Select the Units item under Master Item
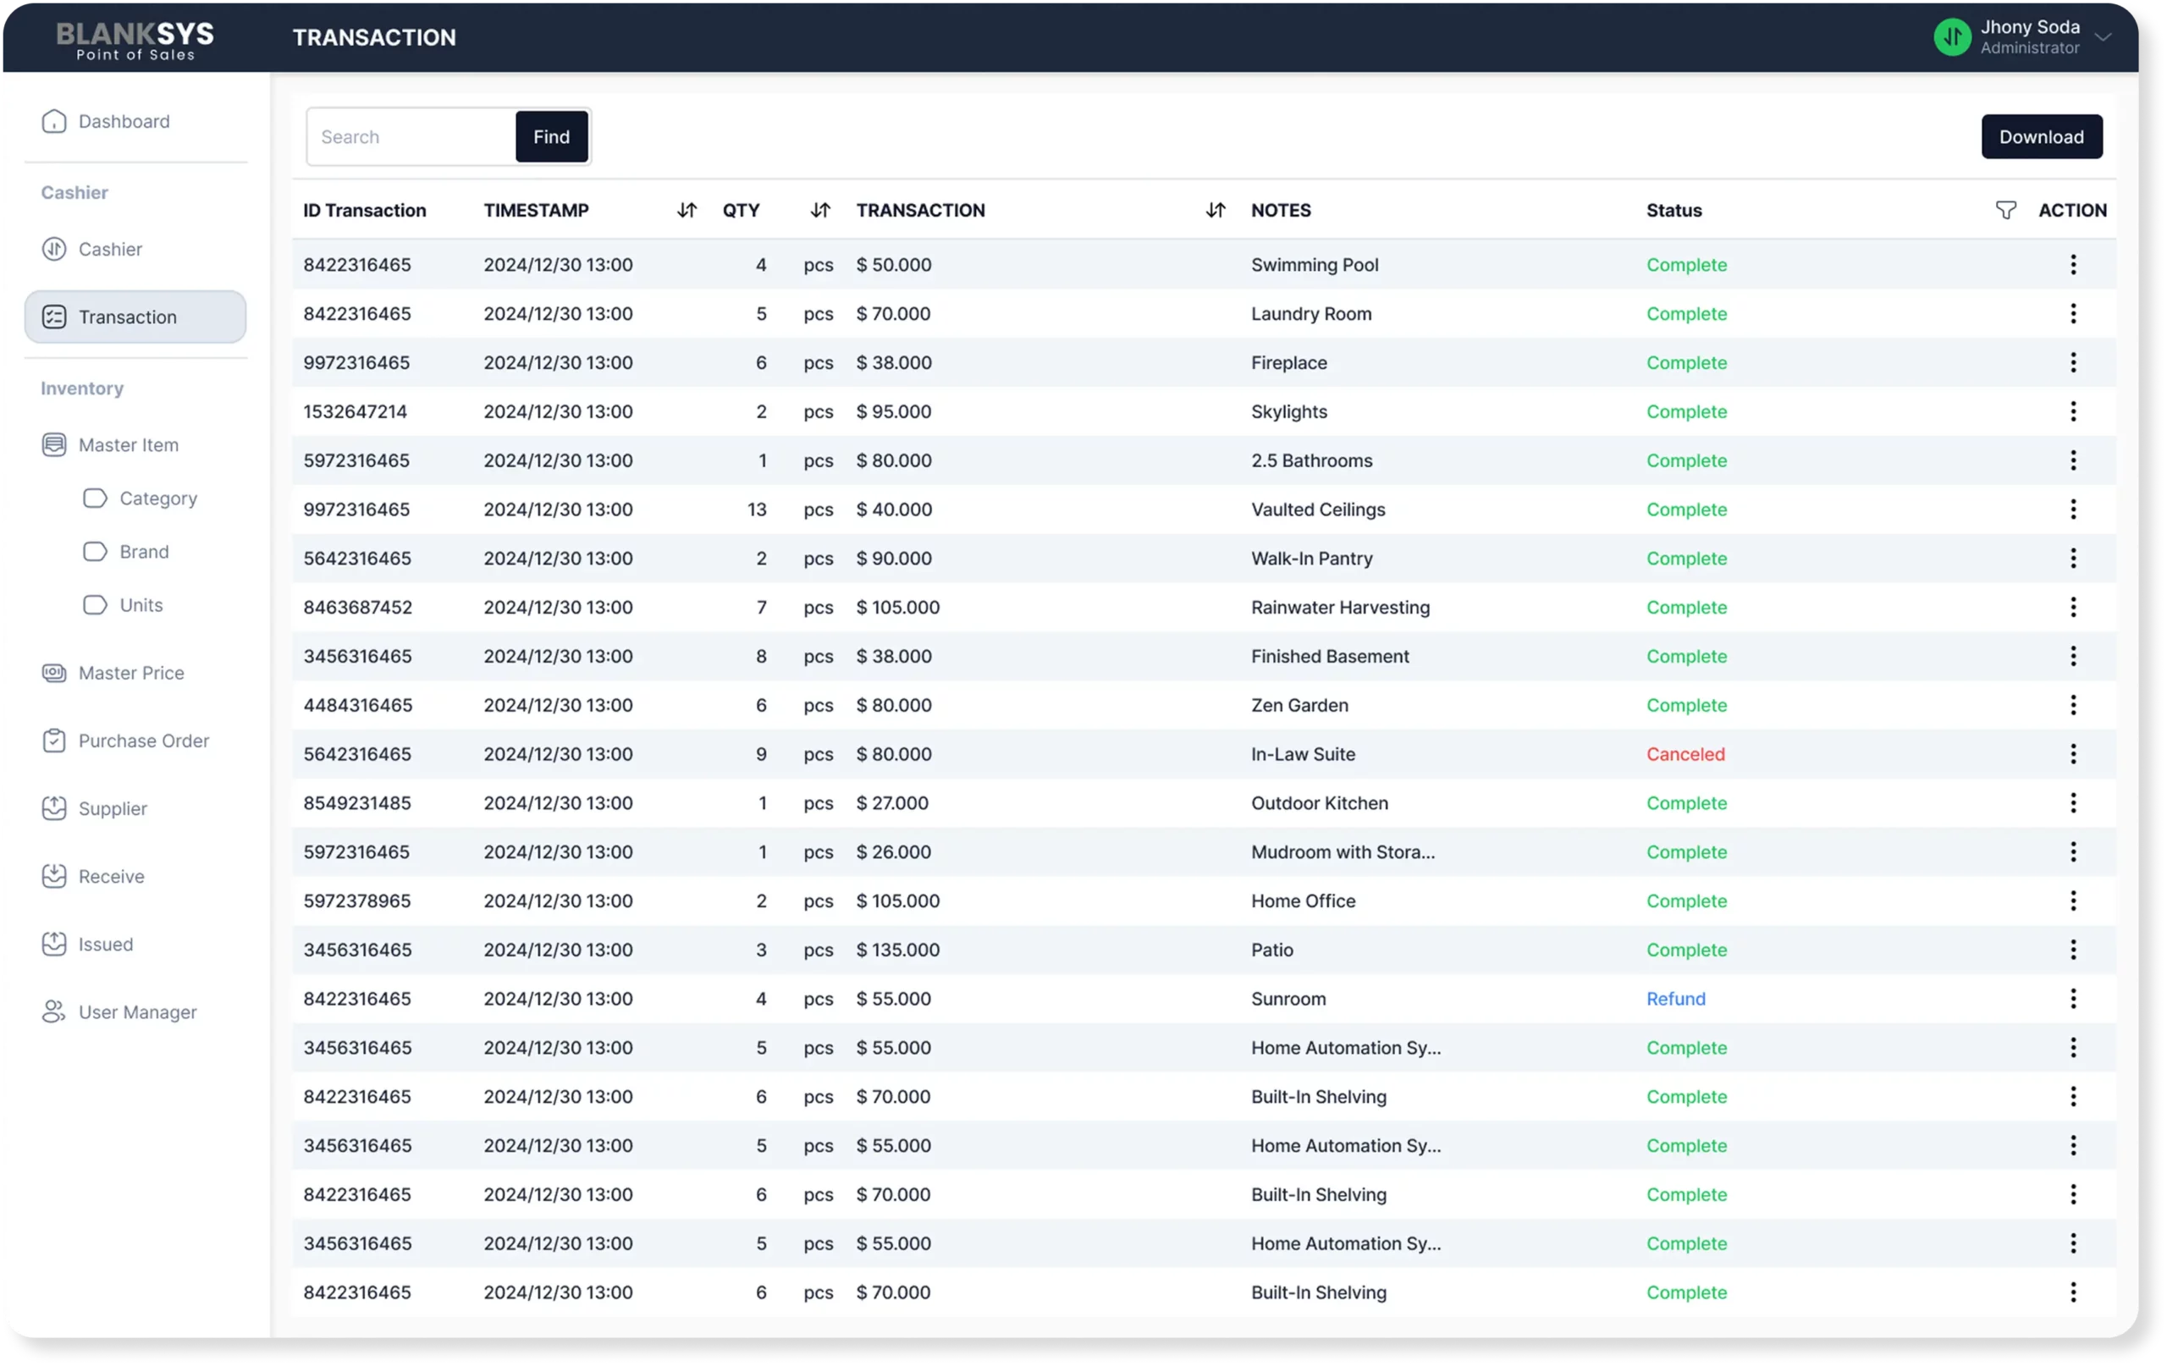 click(141, 604)
